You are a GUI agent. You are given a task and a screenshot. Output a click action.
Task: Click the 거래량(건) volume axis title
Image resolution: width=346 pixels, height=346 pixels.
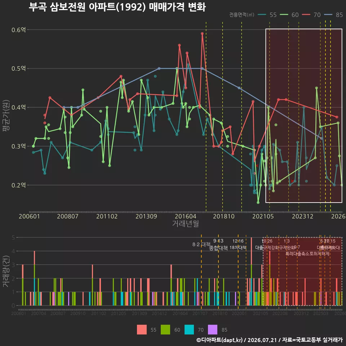pos(6,271)
